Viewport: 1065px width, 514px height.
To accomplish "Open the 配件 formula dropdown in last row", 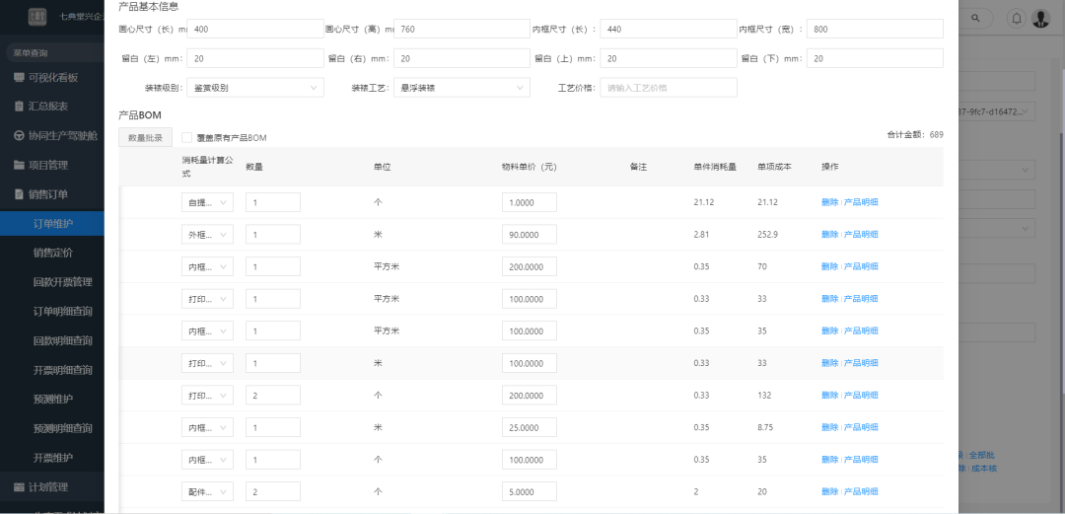I will pyautogui.click(x=207, y=491).
